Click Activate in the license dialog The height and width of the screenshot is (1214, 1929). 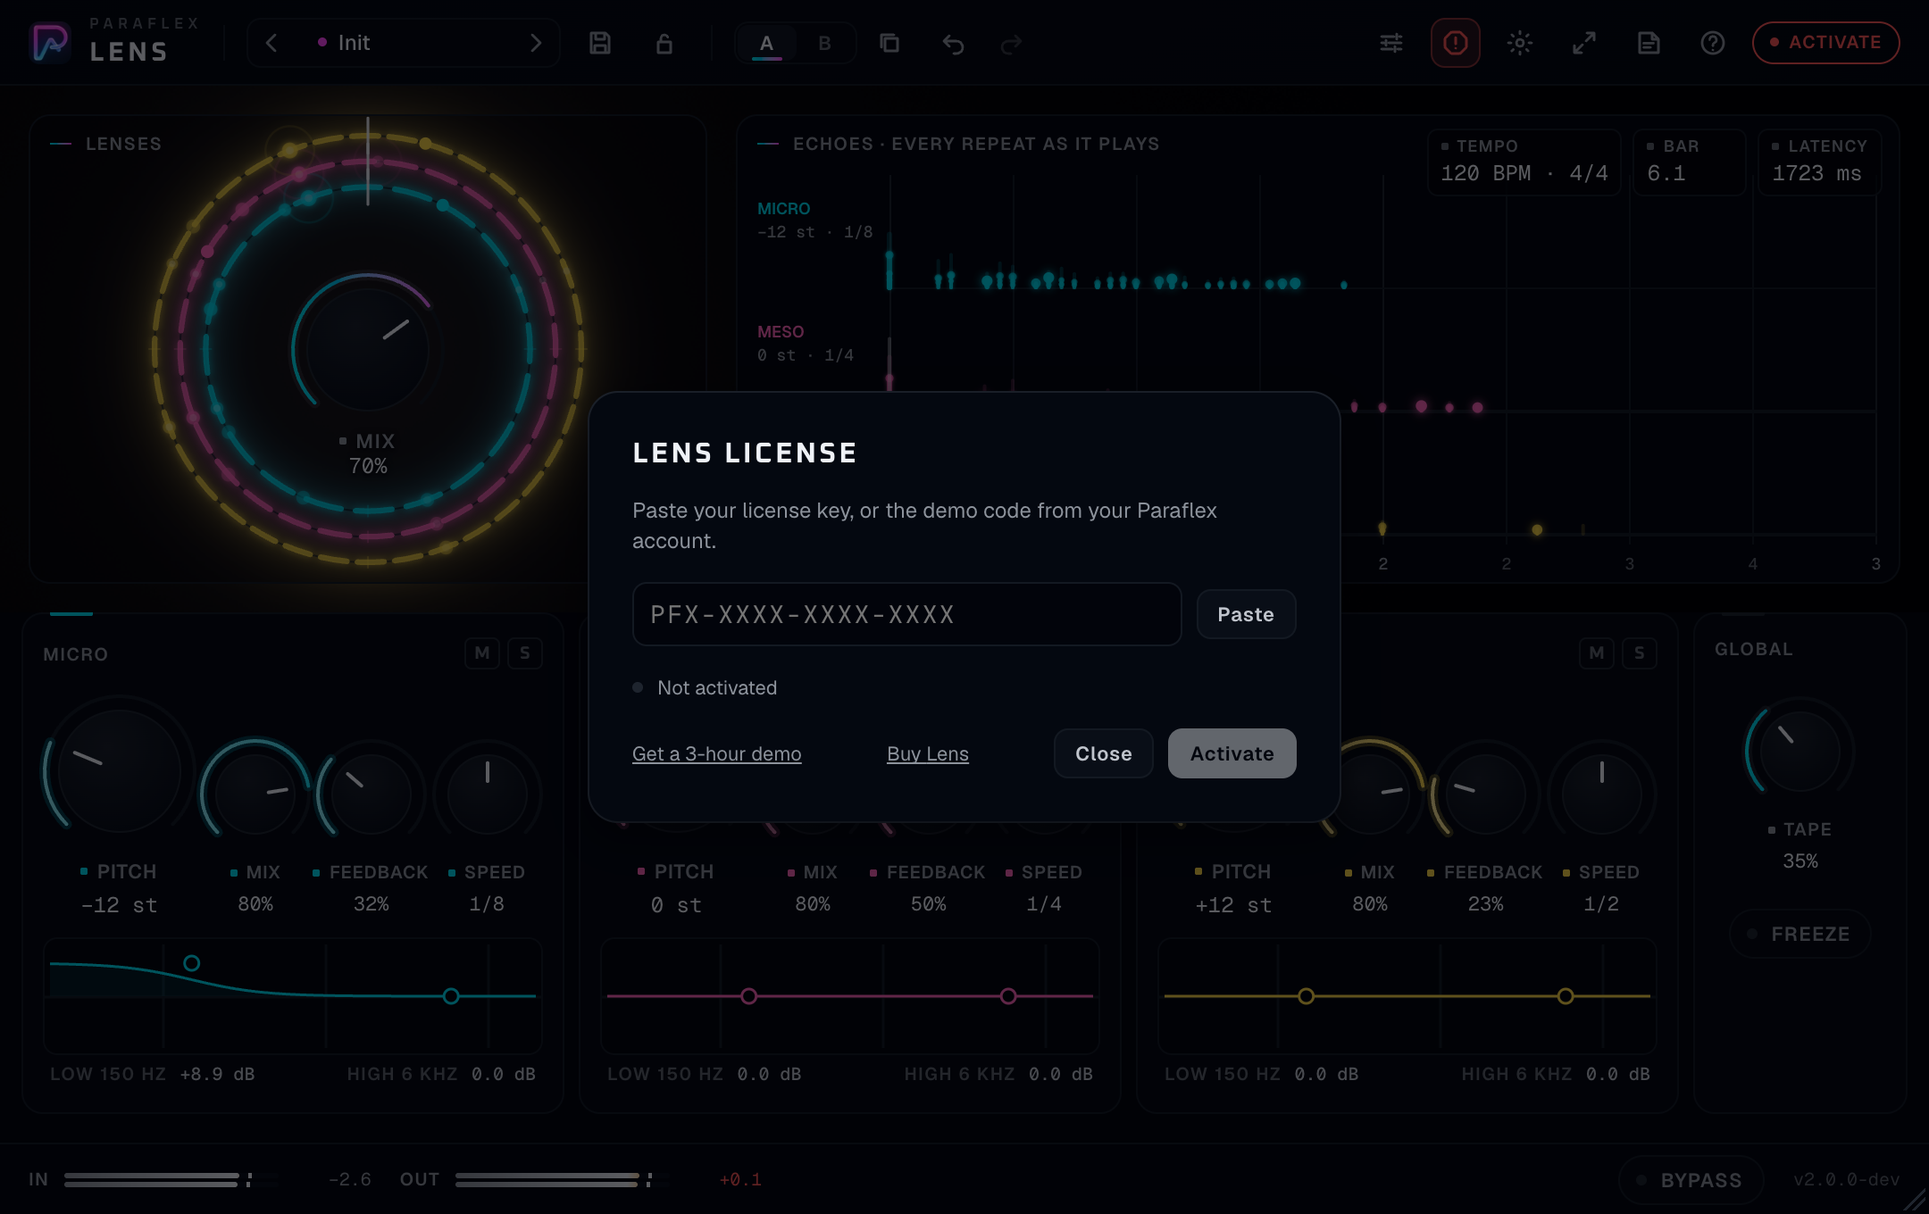(x=1232, y=753)
